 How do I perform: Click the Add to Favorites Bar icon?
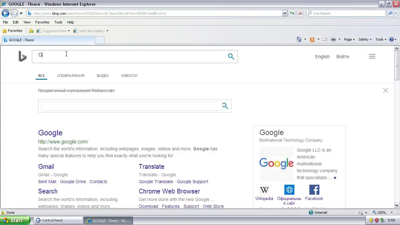pos(31,31)
